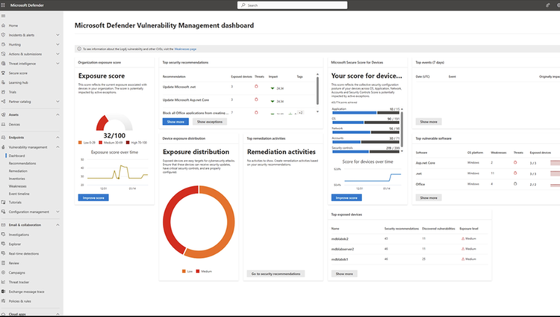
Task: Click the Incidents & alerts shield icon
Action: (x=3, y=35)
